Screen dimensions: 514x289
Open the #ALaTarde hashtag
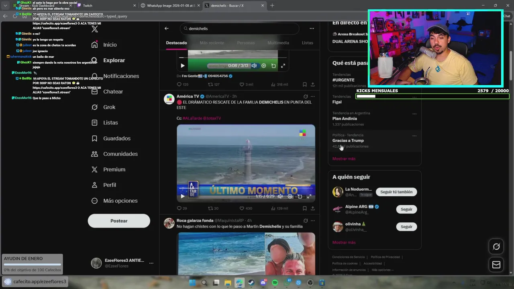pyautogui.click(x=192, y=118)
